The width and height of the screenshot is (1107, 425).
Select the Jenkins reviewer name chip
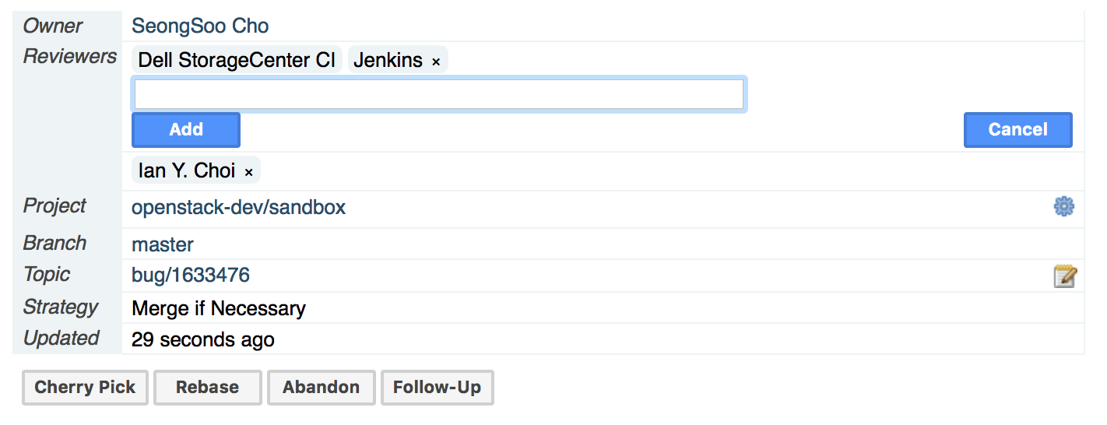pyautogui.click(x=388, y=60)
